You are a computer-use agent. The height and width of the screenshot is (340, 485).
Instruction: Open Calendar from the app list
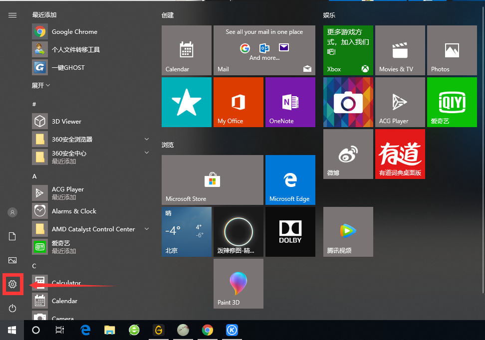[x=90, y=301]
